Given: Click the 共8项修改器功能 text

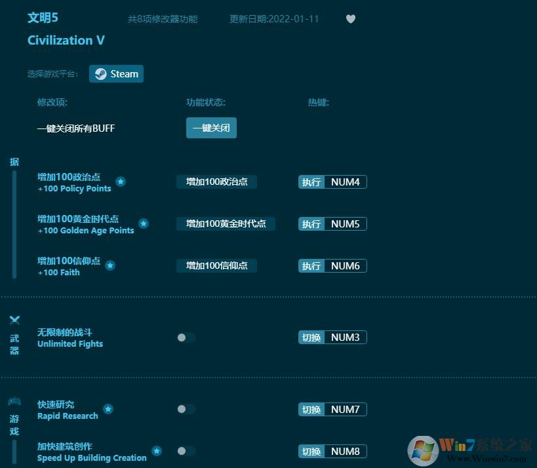Looking at the screenshot, I should (x=163, y=19).
